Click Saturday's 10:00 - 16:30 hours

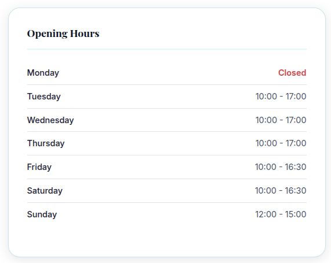coord(281,191)
